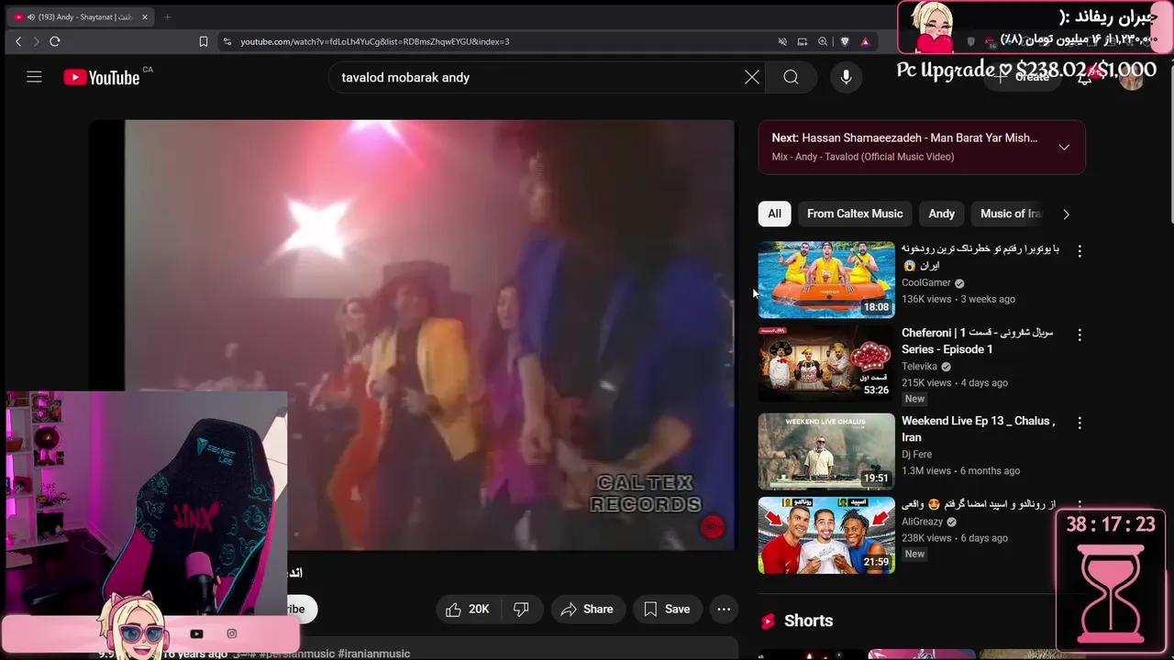Select the All filter chip
Screen dimensions: 1174x660
[x=775, y=214]
